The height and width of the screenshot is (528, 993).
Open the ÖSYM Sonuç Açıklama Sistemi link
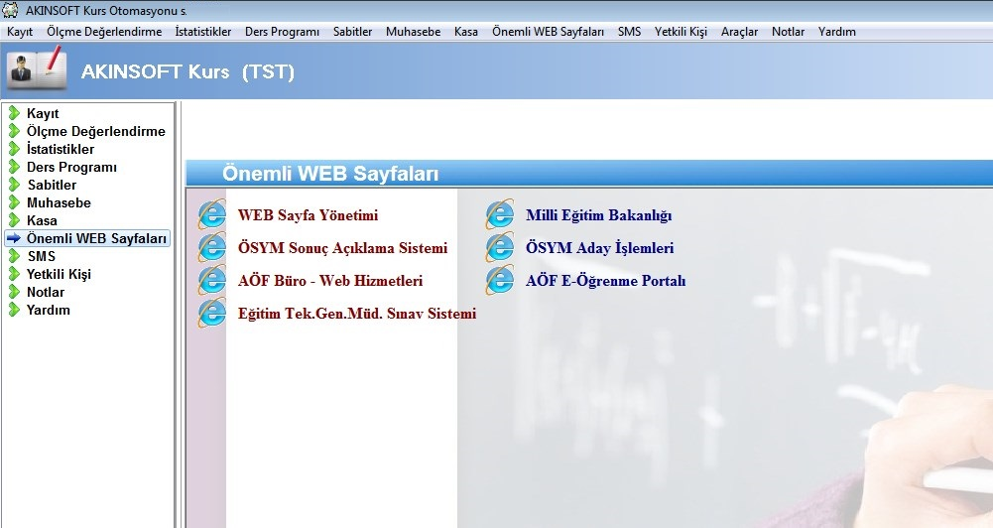point(342,248)
